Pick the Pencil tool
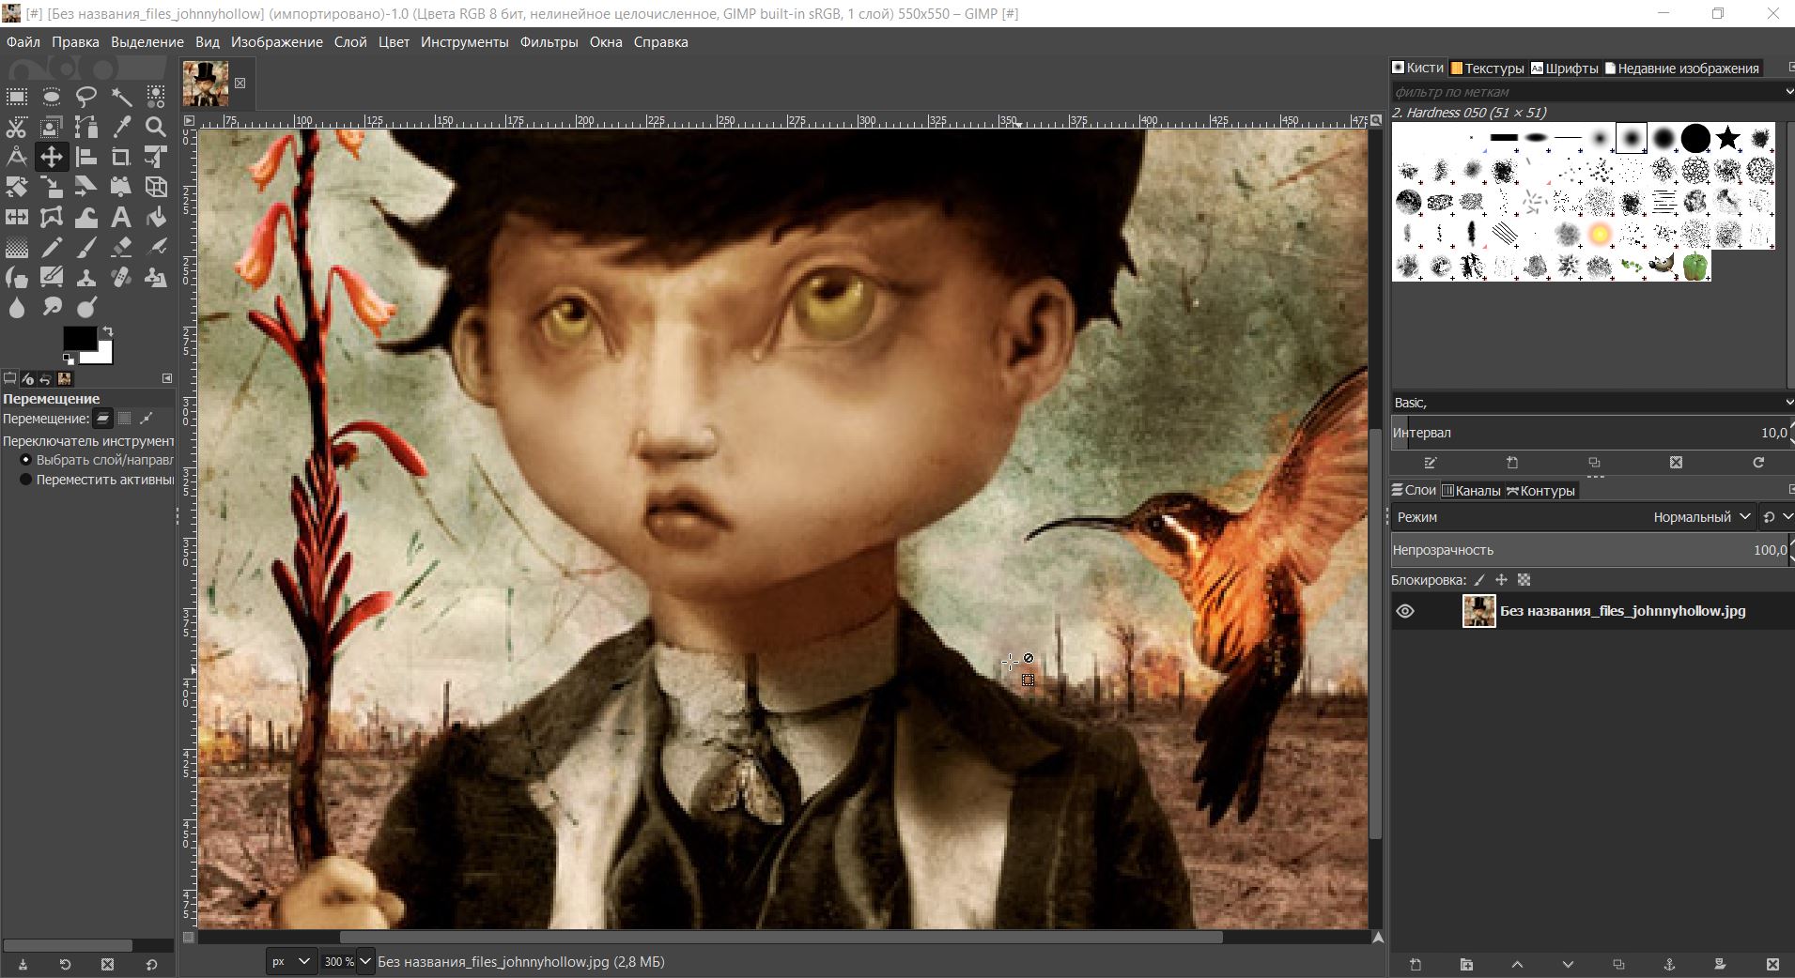This screenshot has height=978, width=1795. tap(52, 247)
